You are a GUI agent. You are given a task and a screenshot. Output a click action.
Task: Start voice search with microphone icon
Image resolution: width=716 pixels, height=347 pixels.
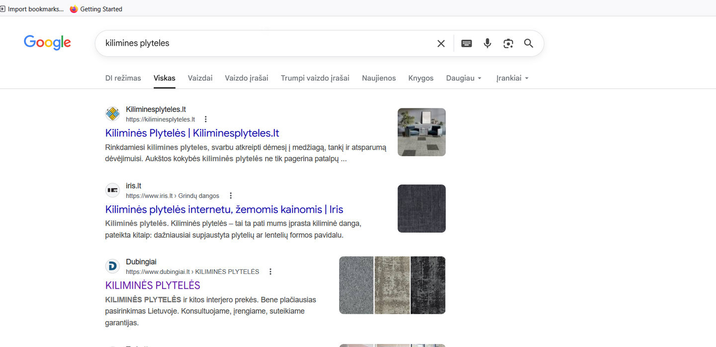(487, 44)
